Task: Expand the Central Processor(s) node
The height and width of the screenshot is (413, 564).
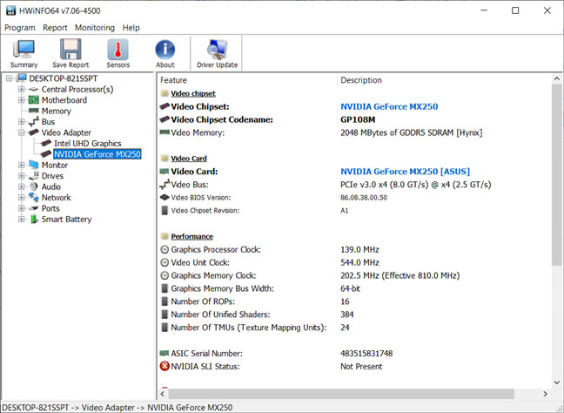Action: [22, 89]
